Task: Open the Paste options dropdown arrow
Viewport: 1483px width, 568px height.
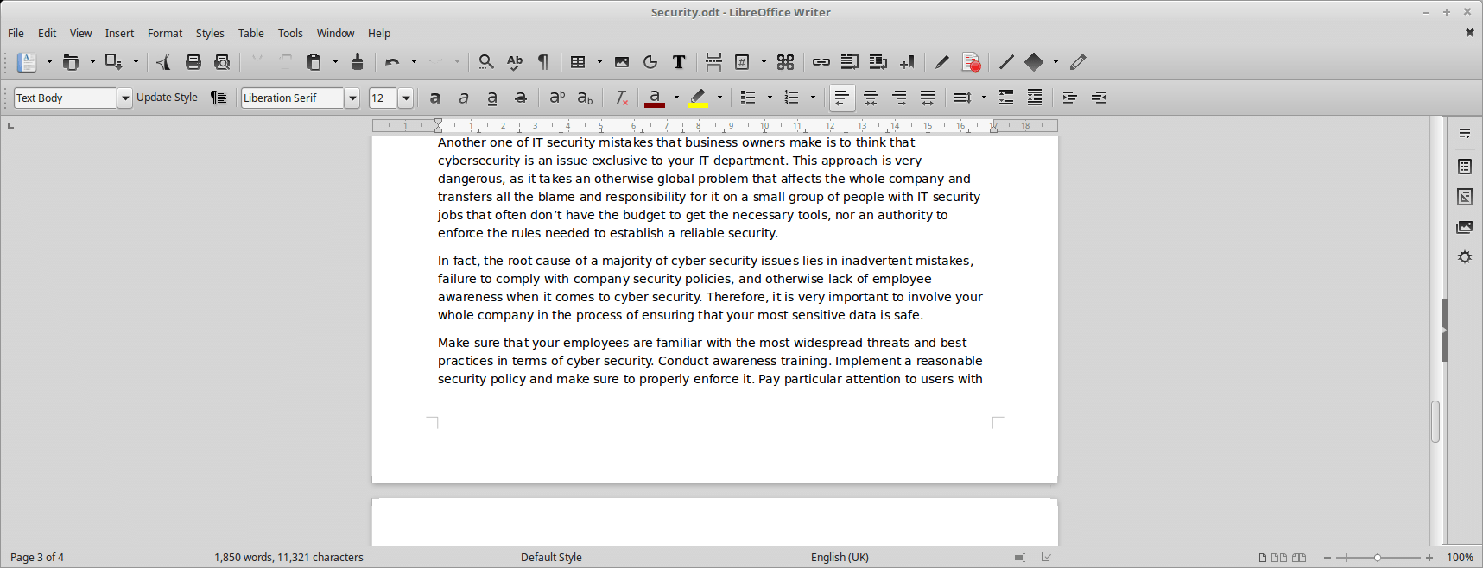Action: (335, 62)
